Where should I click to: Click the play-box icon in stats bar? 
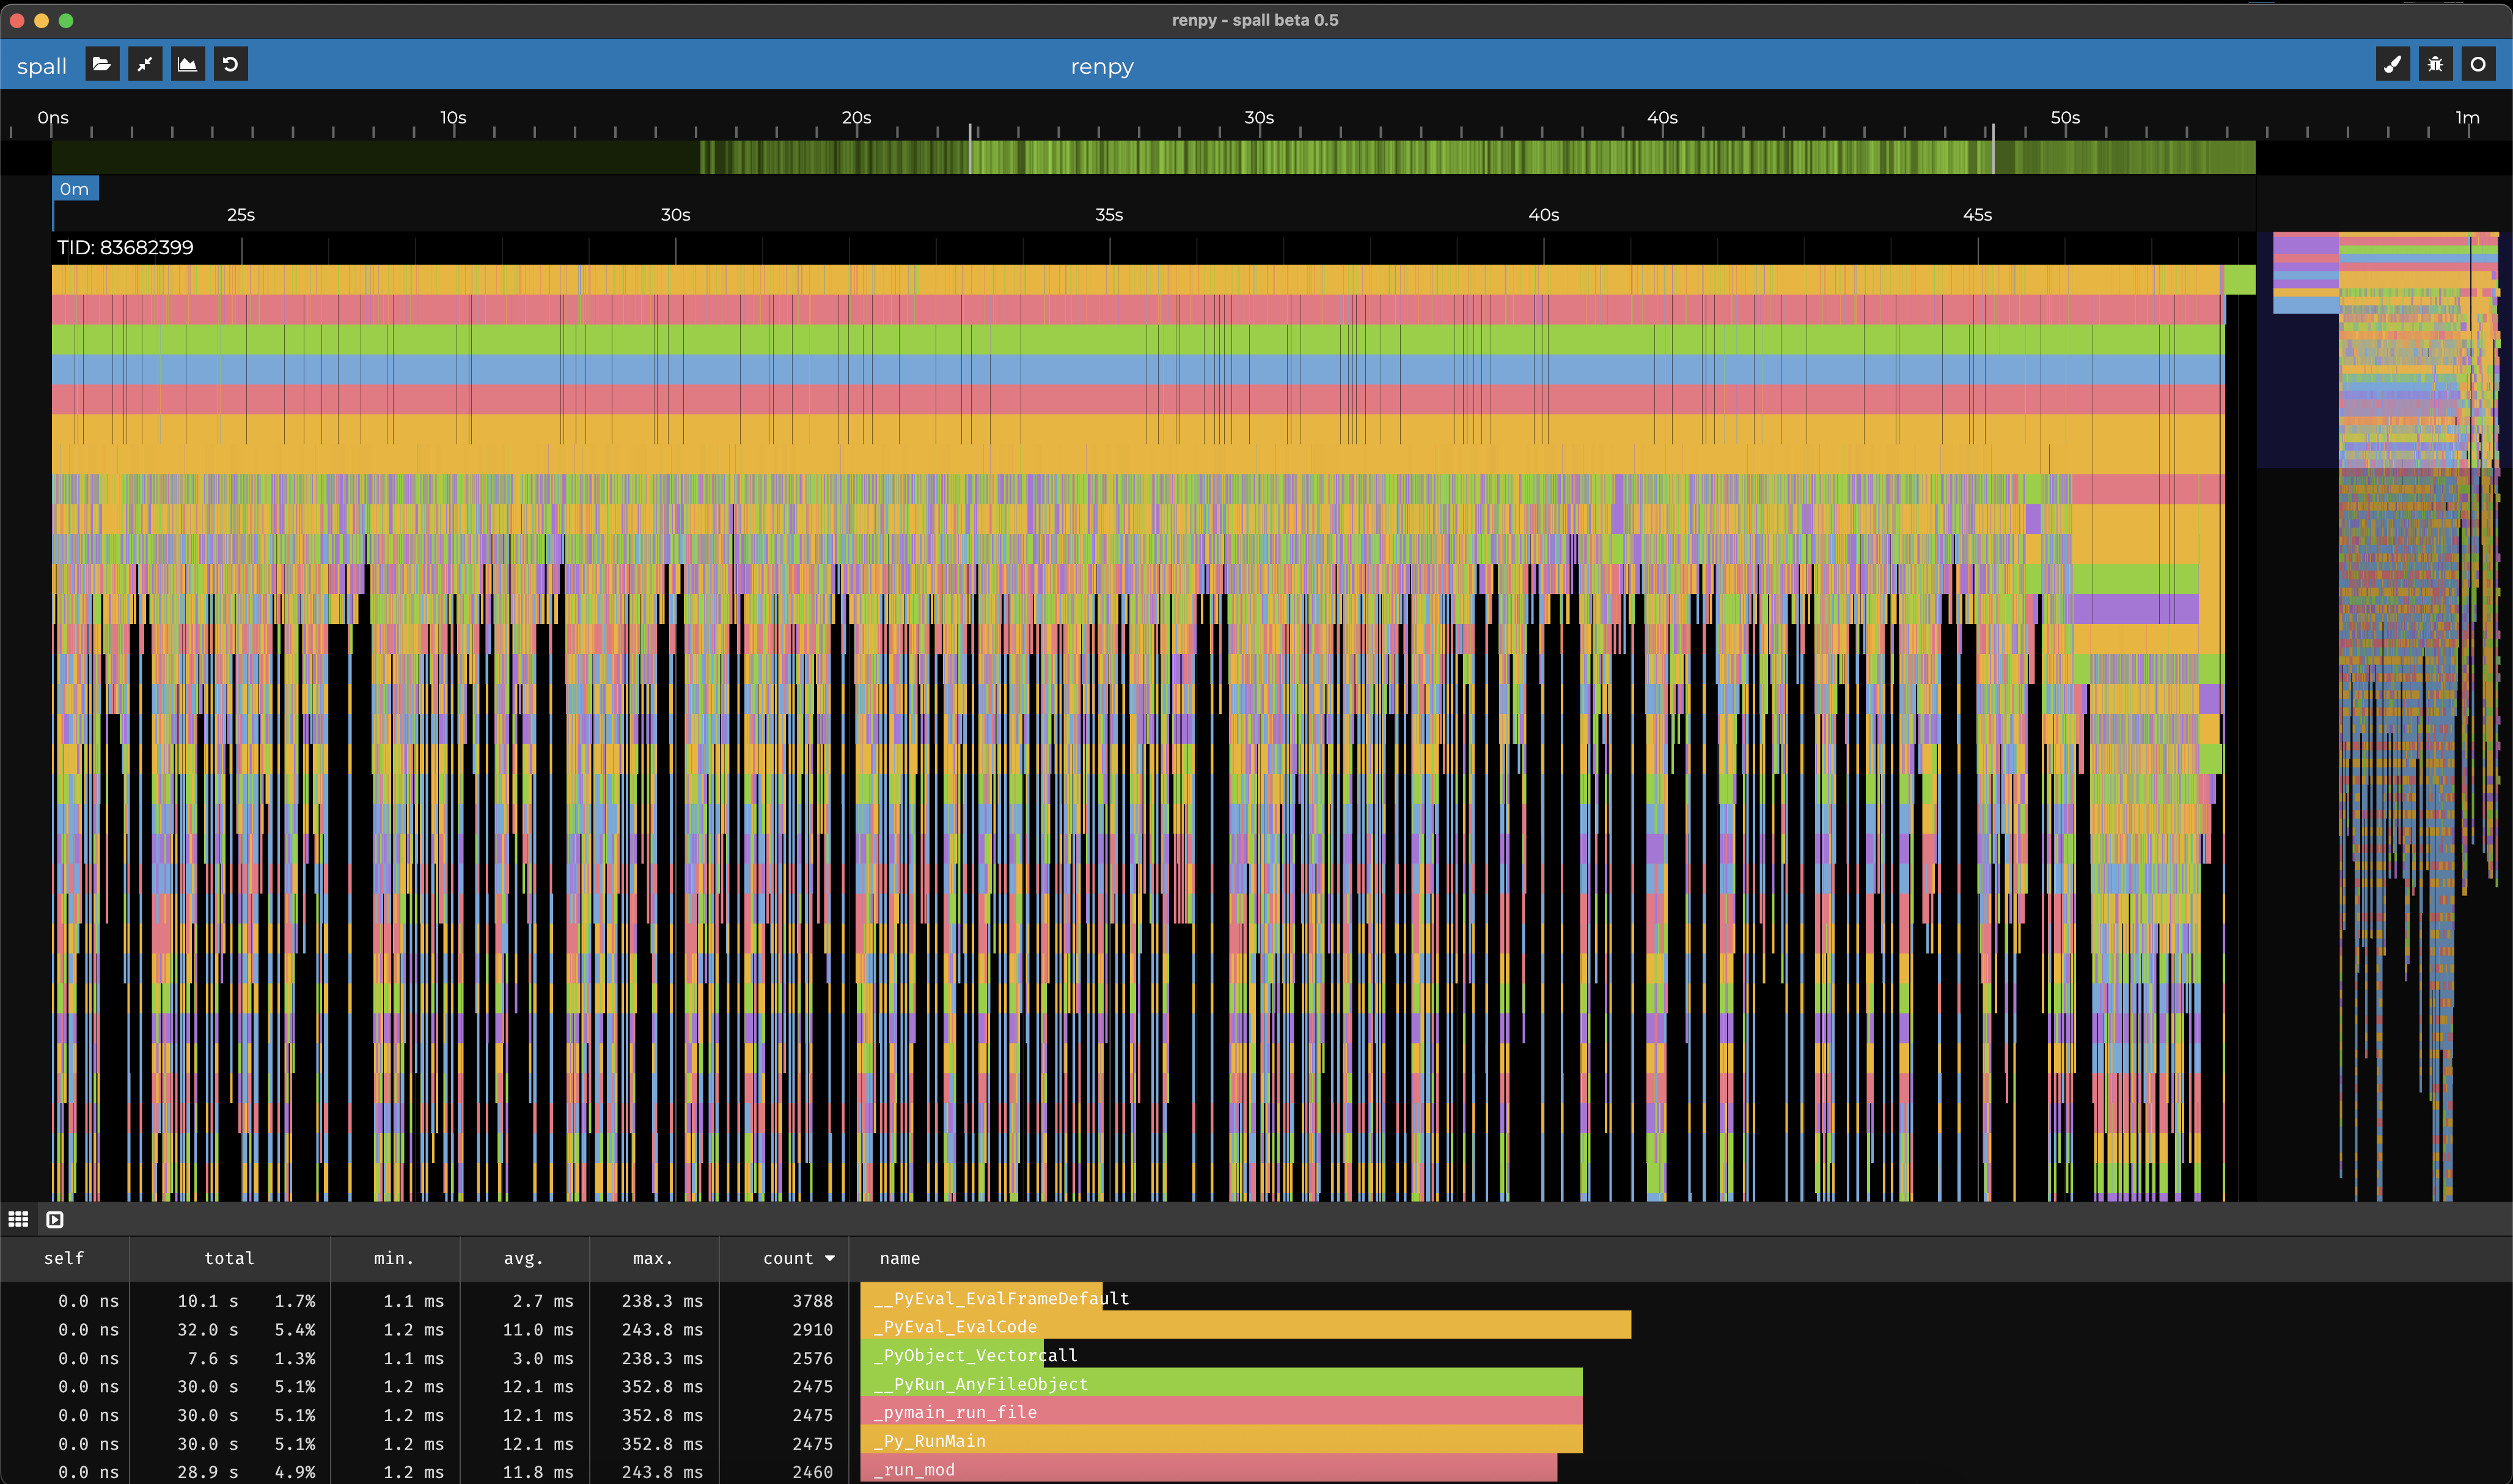tap(55, 1219)
